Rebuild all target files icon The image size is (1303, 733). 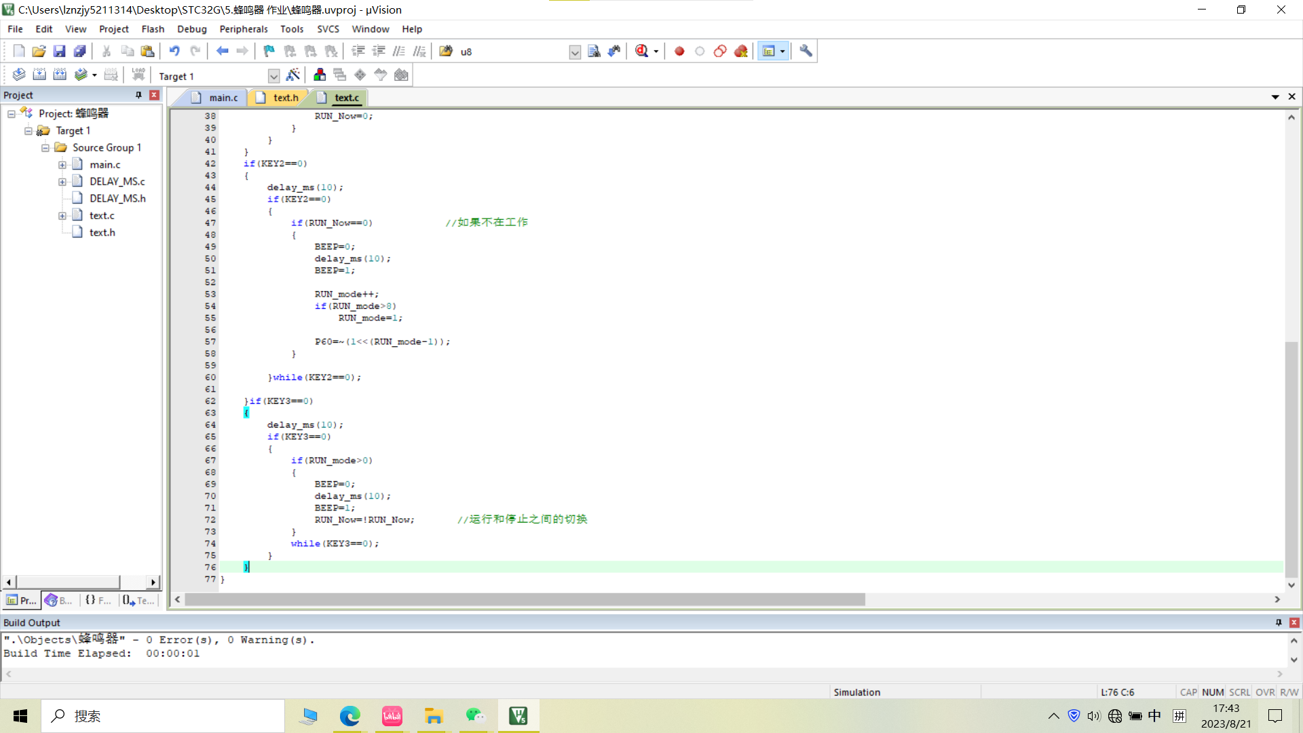click(60, 75)
